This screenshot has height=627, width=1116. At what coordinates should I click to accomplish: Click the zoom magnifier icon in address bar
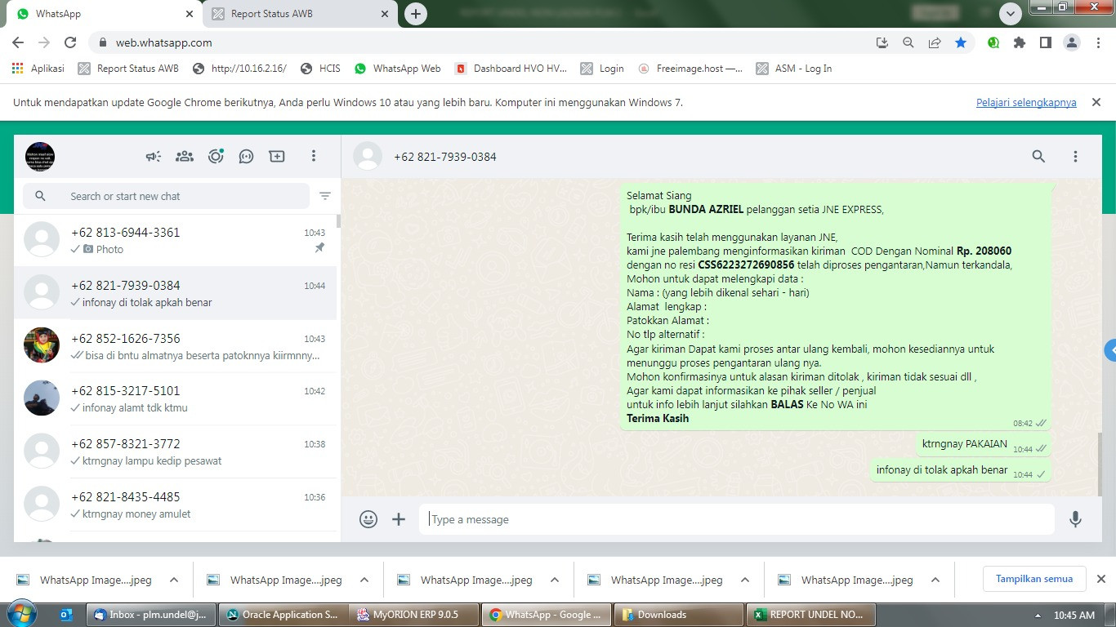click(908, 42)
